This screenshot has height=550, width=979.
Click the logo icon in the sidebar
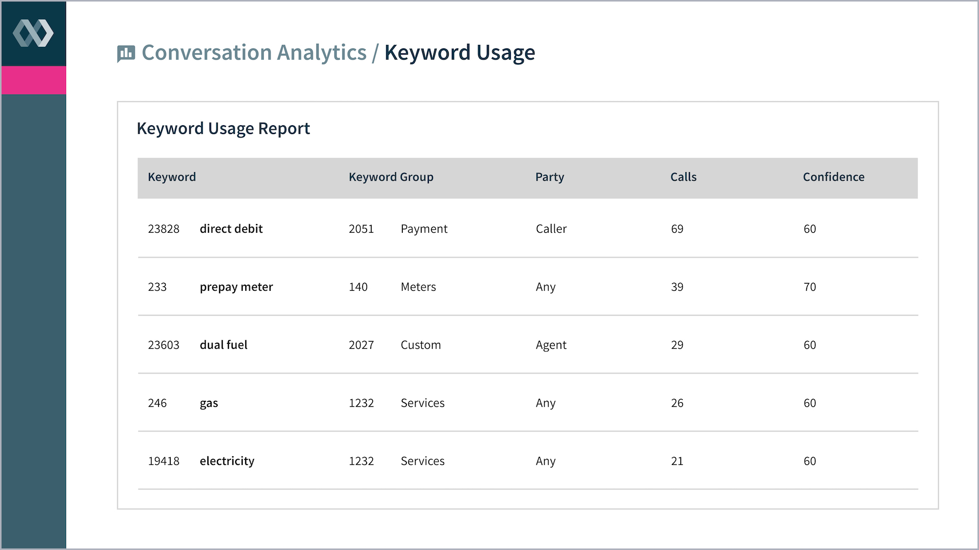click(x=33, y=33)
